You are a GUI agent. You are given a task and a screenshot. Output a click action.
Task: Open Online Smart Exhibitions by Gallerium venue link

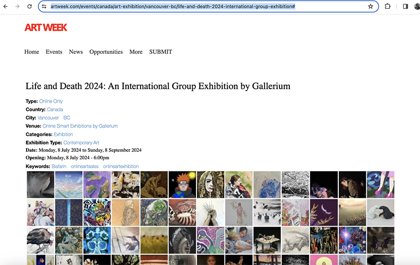coord(80,126)
